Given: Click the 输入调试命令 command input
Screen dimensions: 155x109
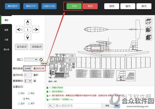Looking at the screenshot, I should [78, 106].
